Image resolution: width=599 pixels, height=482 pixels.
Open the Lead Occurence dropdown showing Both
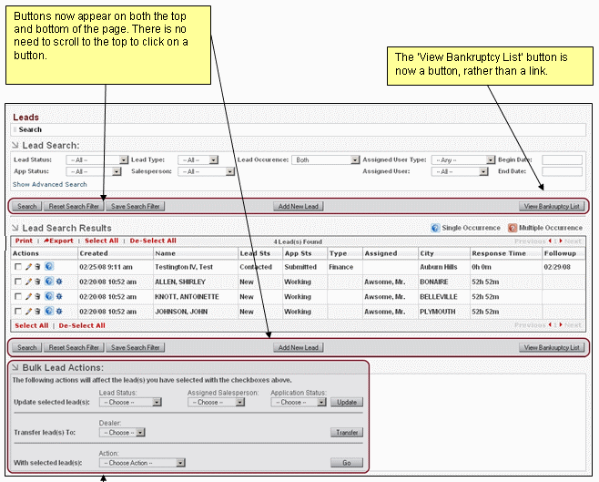[325, 159]
